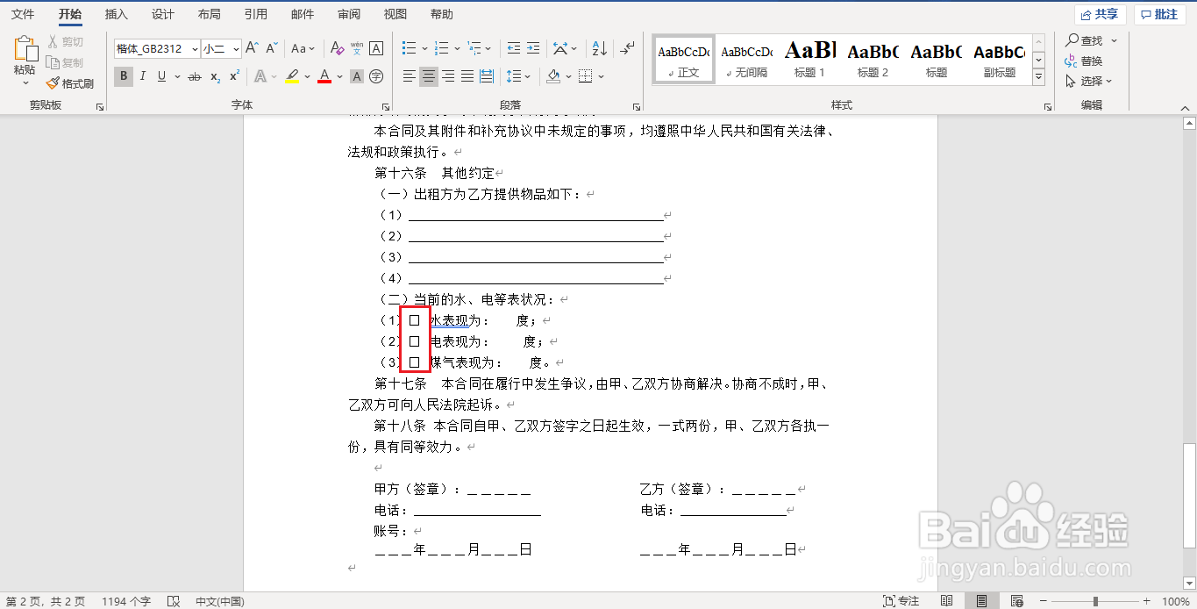Open the Insert (插入) tab
The height and width of the screenshot is (609, 1197).
[116, 14]
